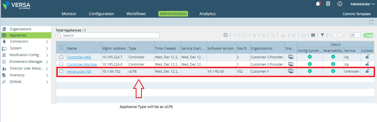Click the page number field

click(x=337, y=35)
